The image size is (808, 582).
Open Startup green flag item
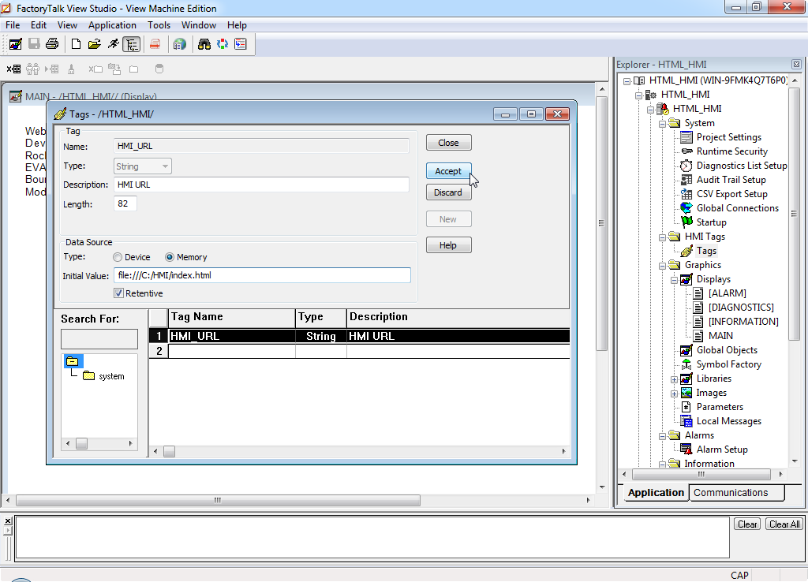711,222
